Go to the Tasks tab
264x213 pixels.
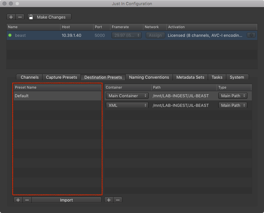(217, 77)
